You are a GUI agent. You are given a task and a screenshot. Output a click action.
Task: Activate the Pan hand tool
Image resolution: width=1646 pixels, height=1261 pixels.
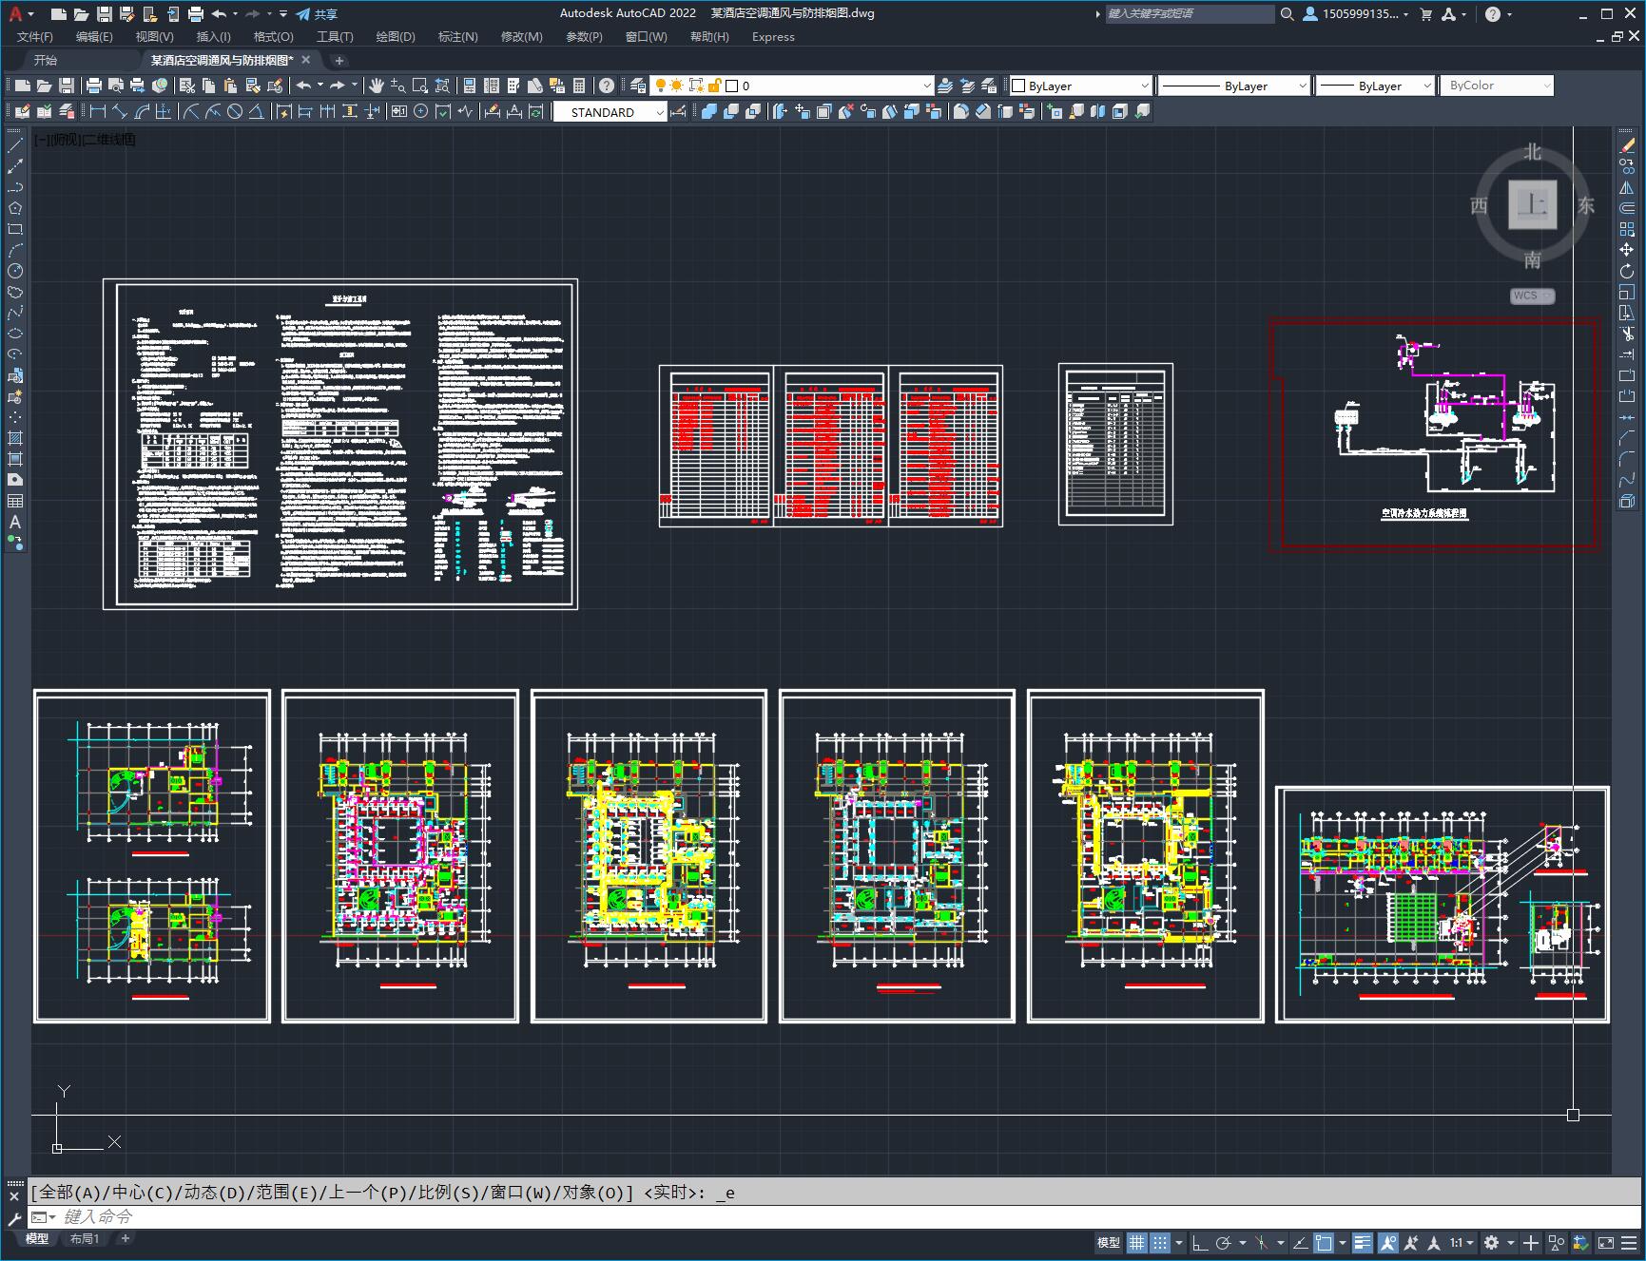click(377, 86)
